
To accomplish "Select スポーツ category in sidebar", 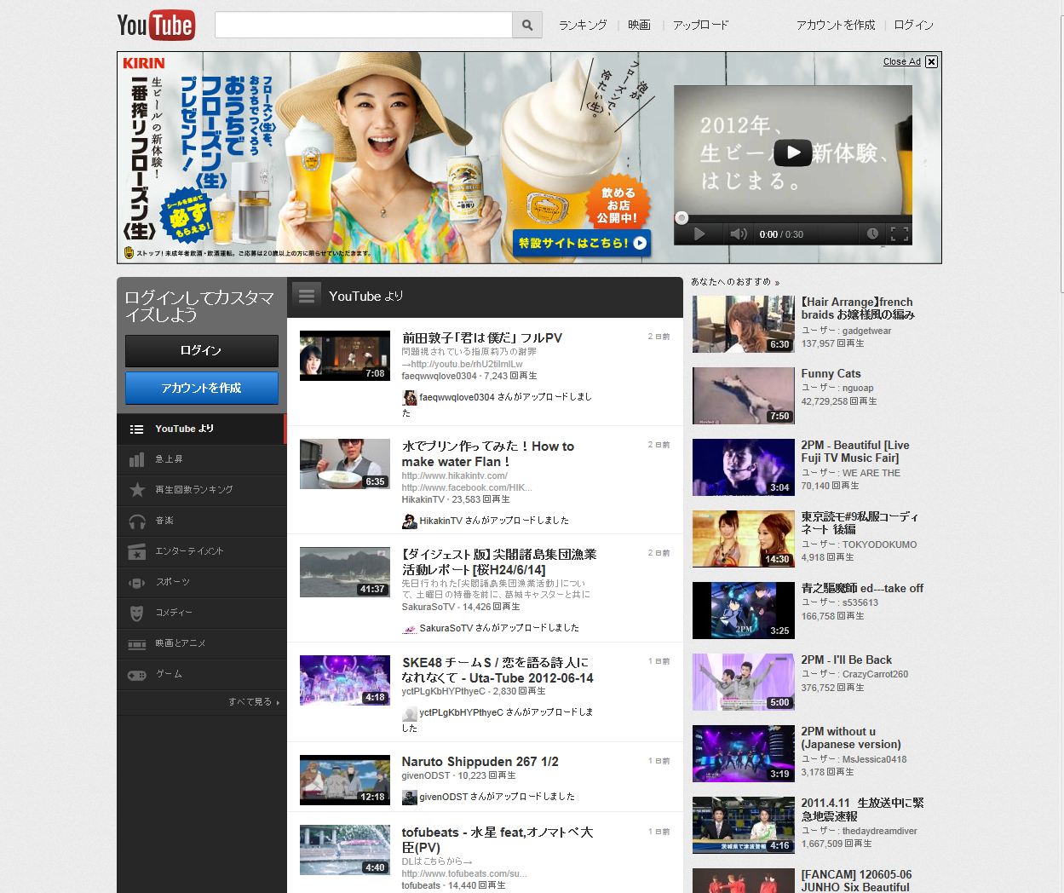I will click(202, 582).
